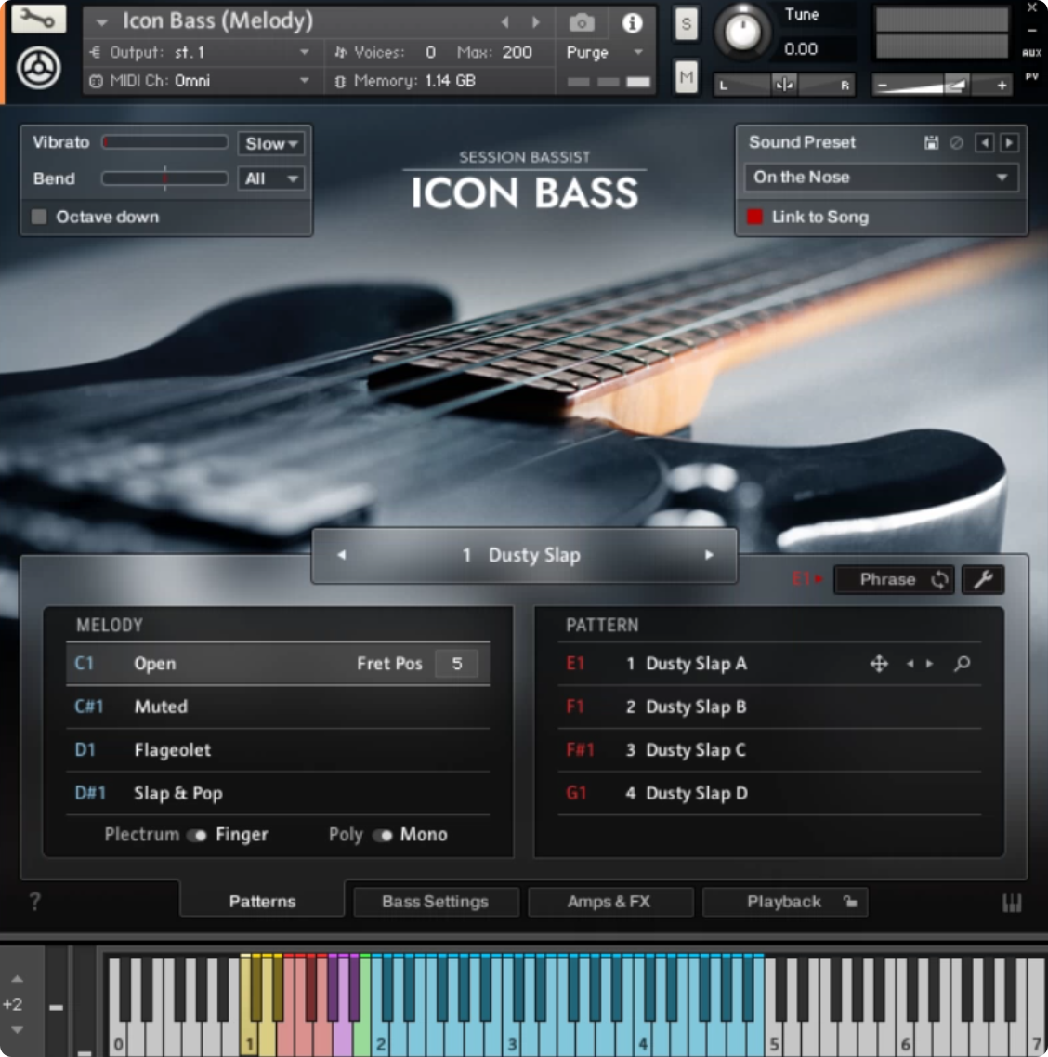Click the Dusty Slap song title
Viewport: 1048px width, 1057px height.
click(534, 556)
